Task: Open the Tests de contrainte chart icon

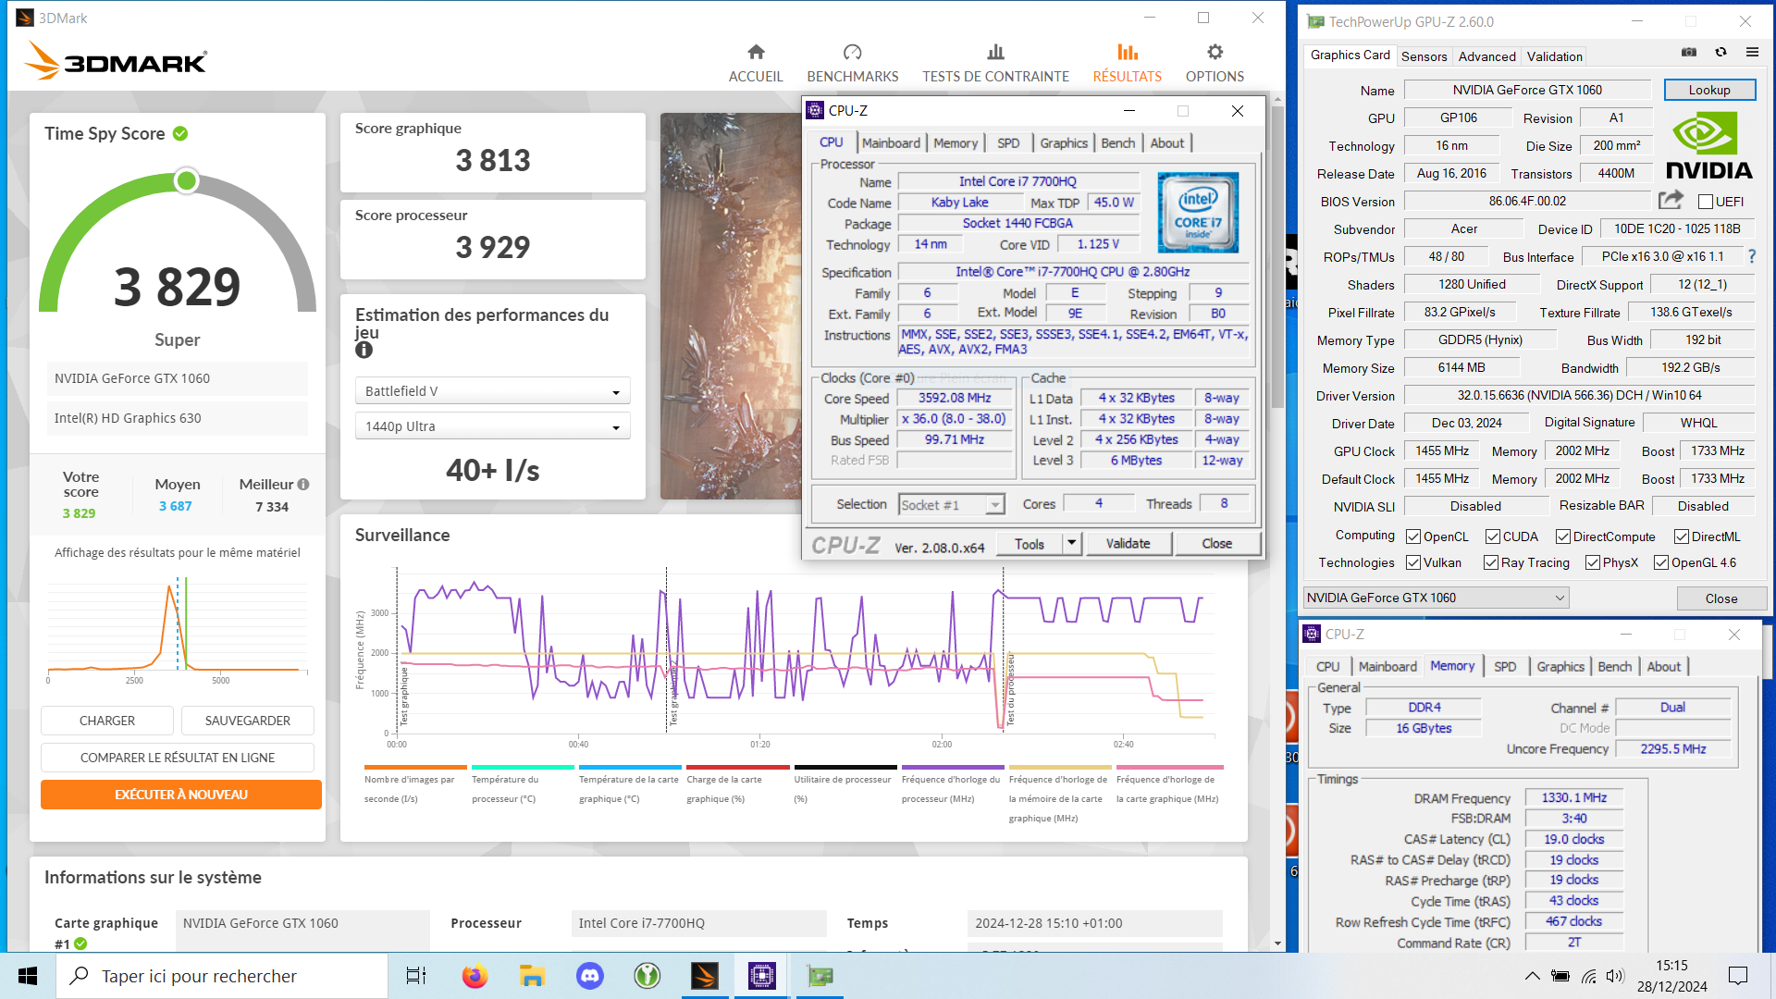Action: point(995,52)
